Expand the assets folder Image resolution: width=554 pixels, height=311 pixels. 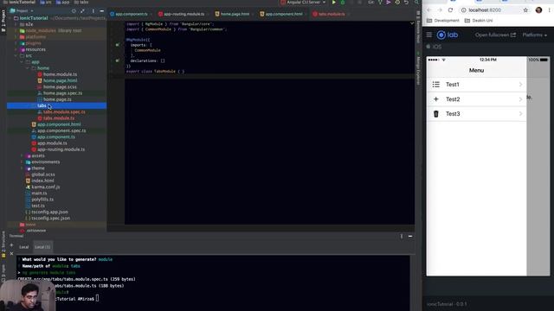(22, 155)
